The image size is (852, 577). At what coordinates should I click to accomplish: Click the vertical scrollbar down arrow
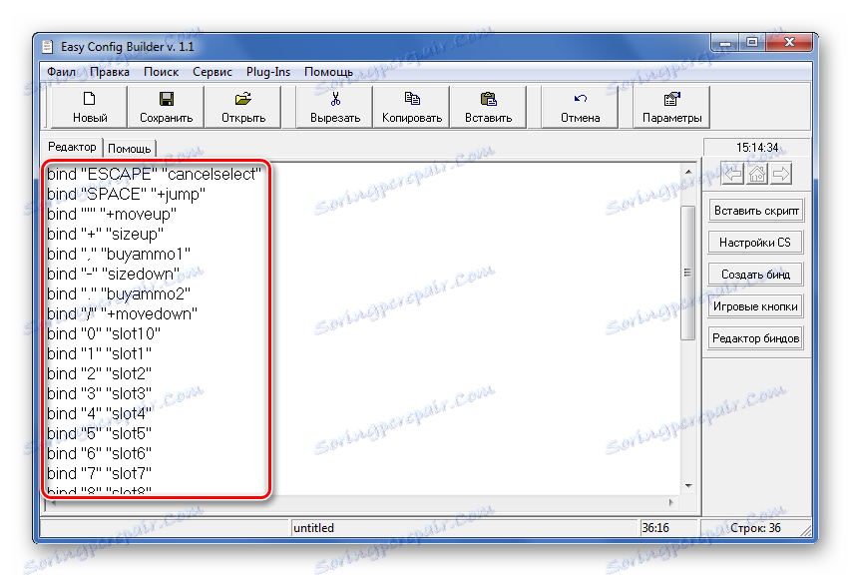pyautogui.click(x=688, y=485)
